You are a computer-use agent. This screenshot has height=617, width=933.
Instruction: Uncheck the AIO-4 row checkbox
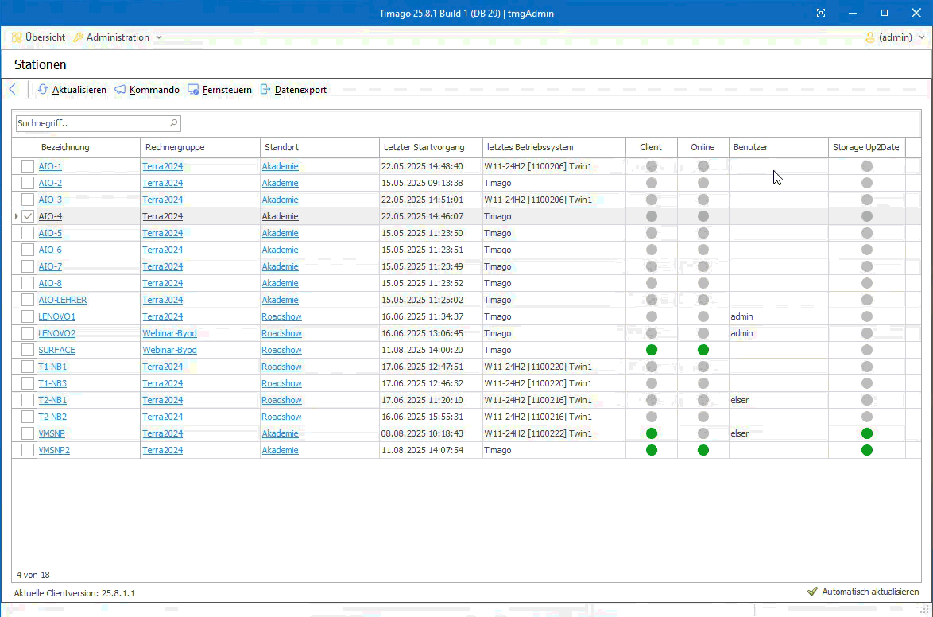tap(28, 216)
